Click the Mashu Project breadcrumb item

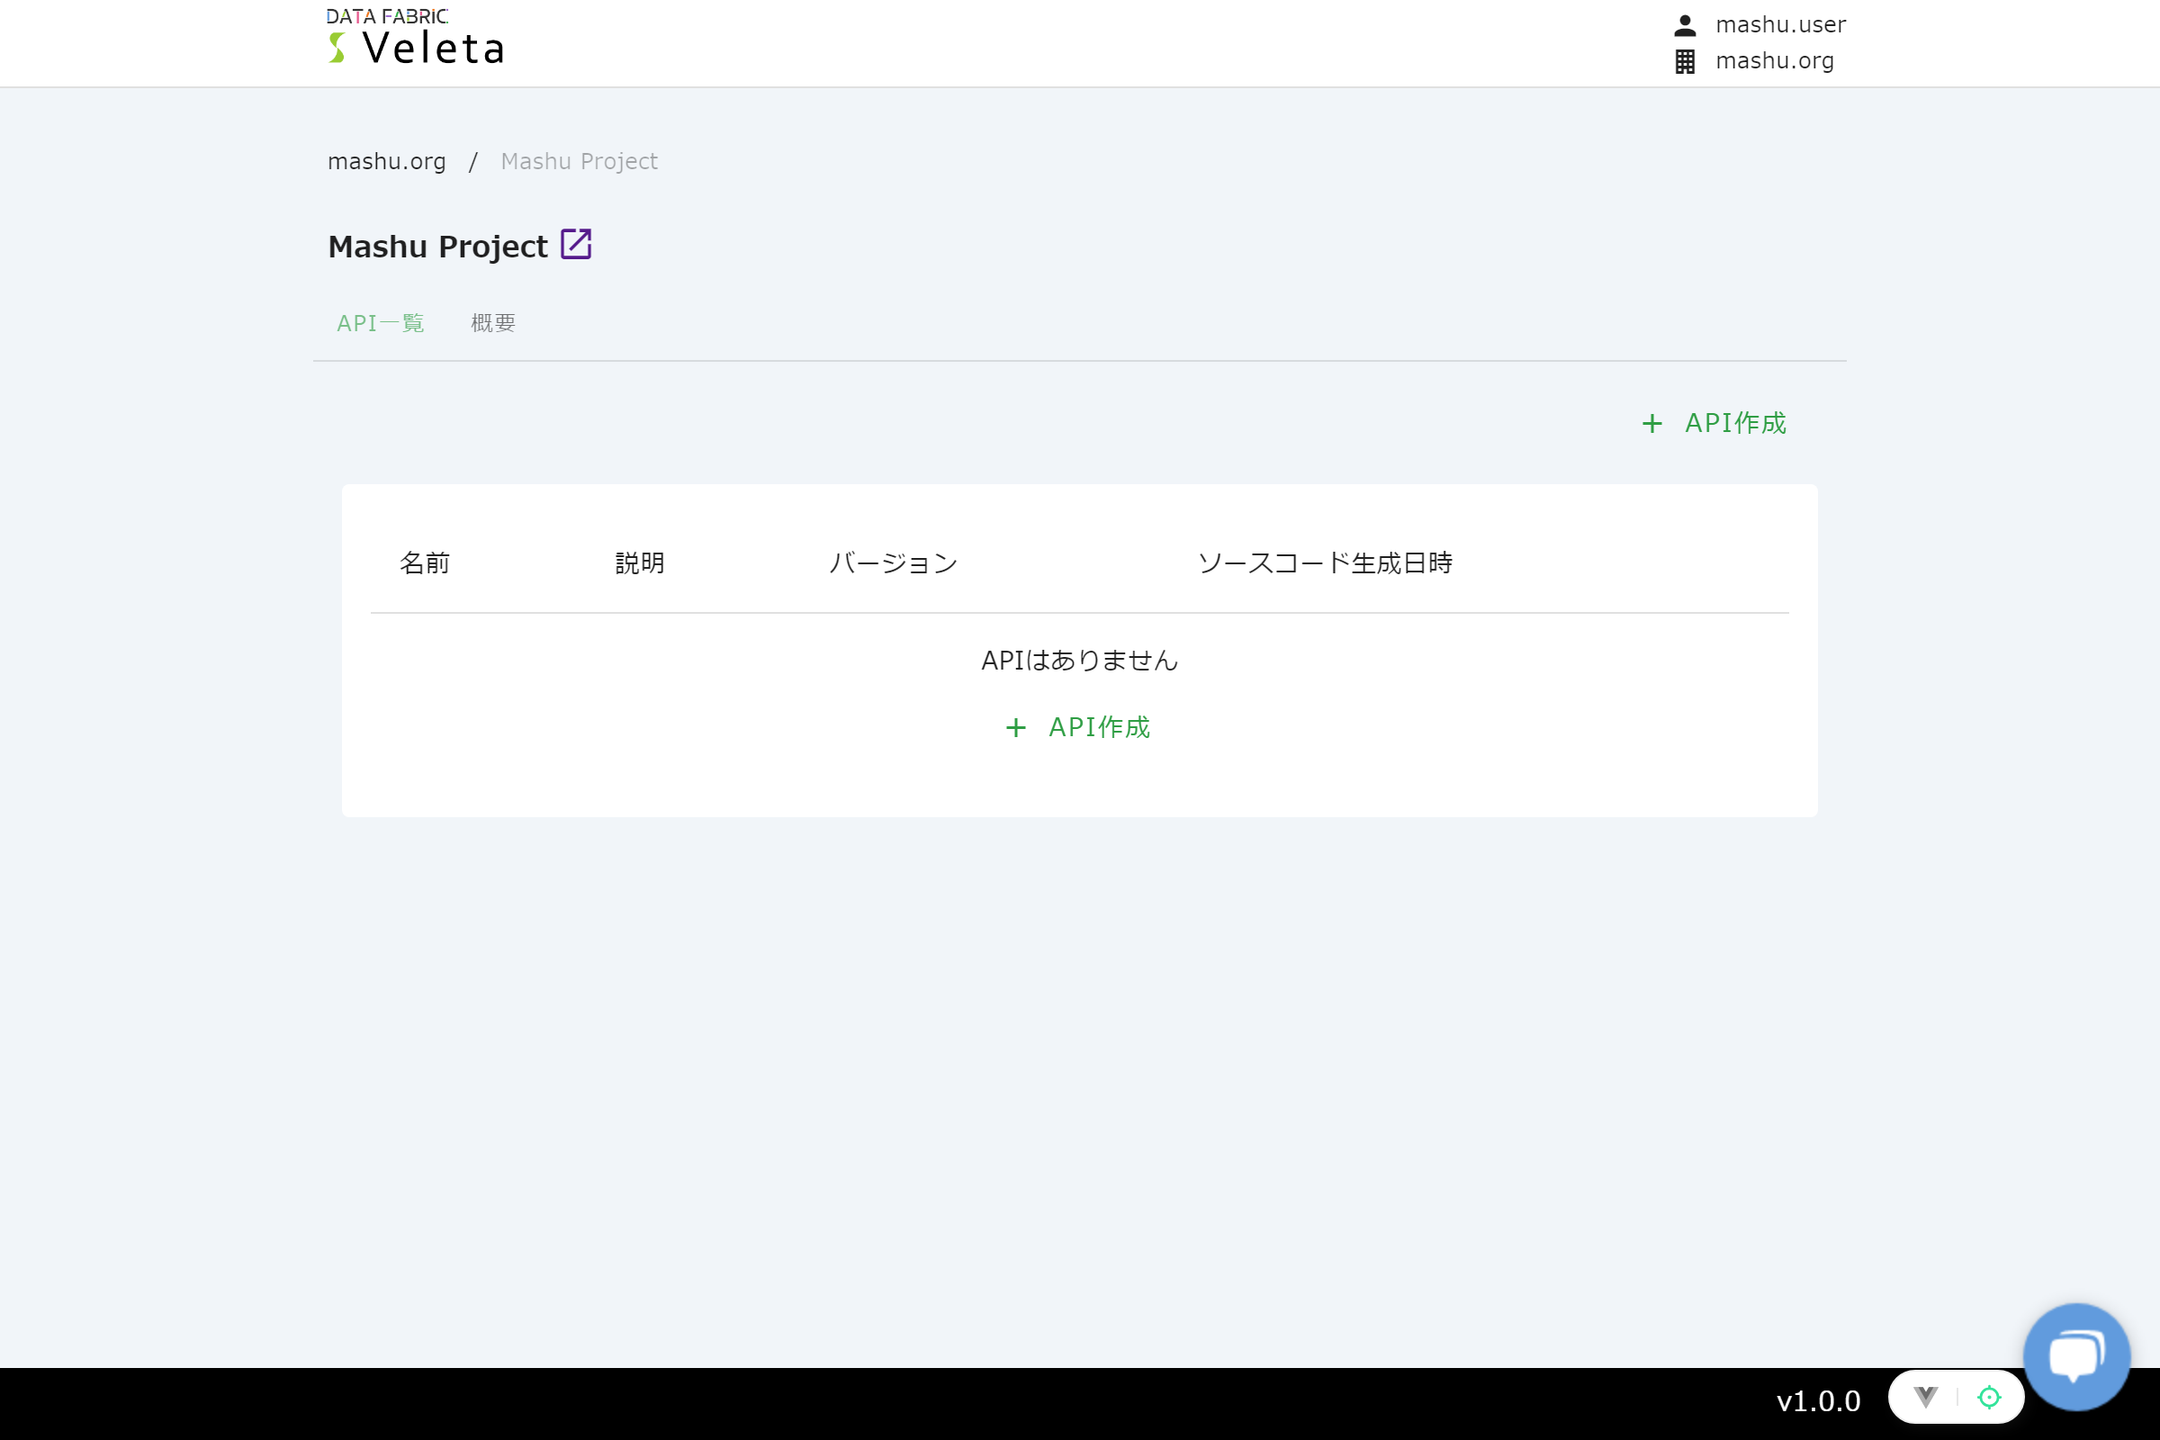(579, 162)
